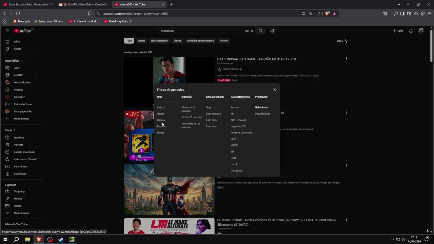Select the Shorts filter chip
This screenshot has height=244, width=434.
tap(141, 41)
